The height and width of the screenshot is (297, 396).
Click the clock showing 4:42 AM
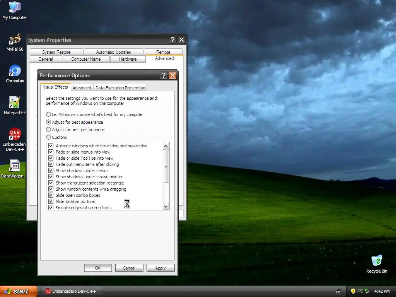(x=382, y=291)
